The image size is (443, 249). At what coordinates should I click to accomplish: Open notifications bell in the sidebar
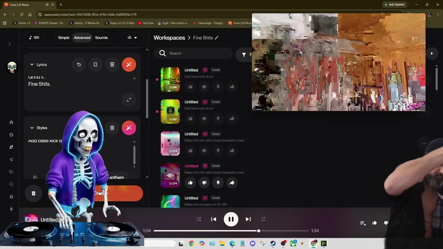click(x=11, y=209)
